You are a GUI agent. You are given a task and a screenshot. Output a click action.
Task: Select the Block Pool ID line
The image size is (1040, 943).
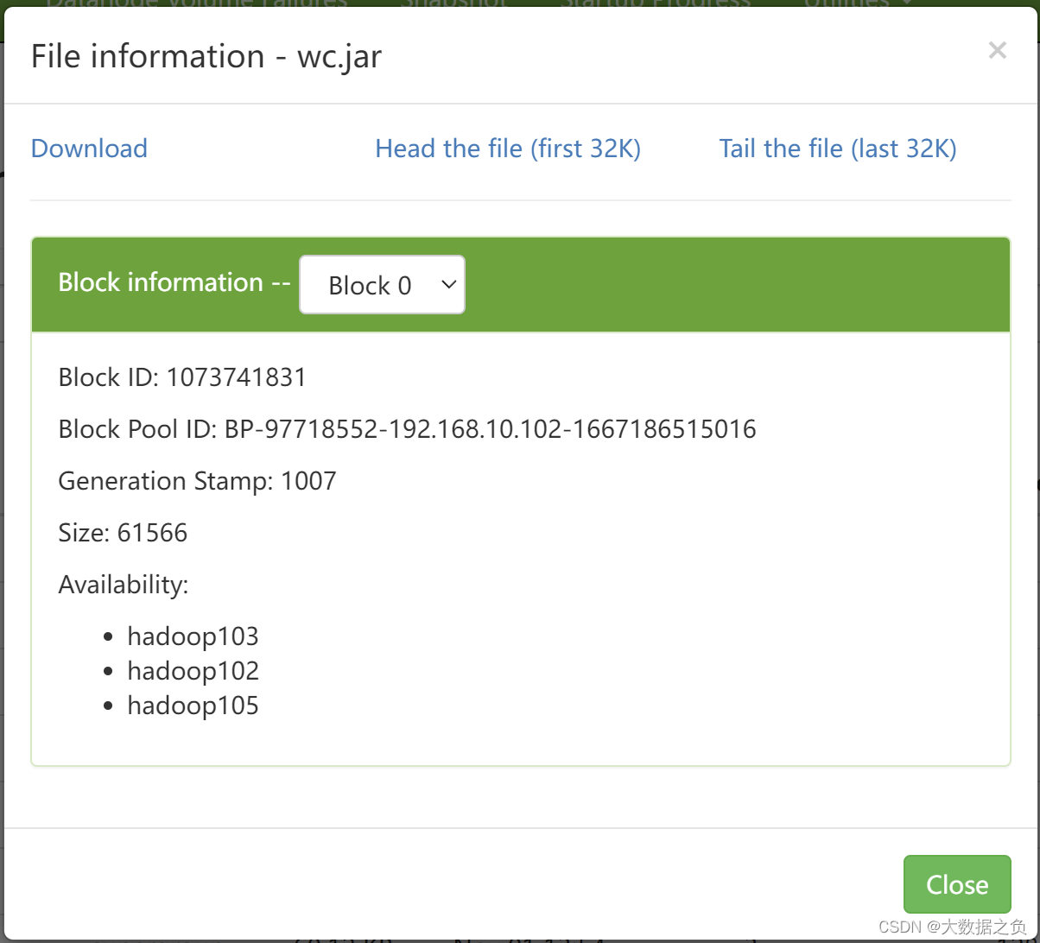point(407,429)
